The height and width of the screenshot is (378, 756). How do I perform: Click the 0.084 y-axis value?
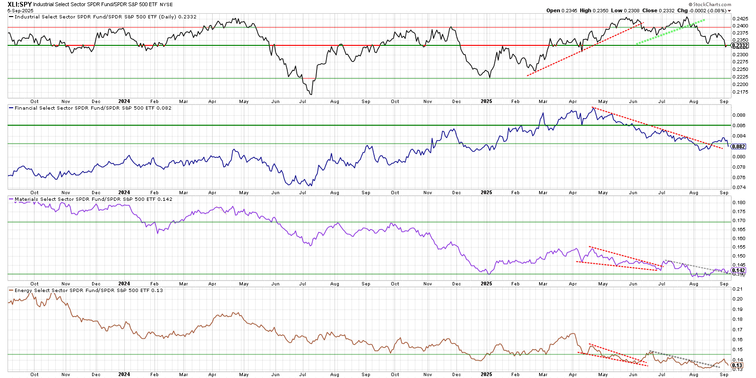tap(739, 136)
